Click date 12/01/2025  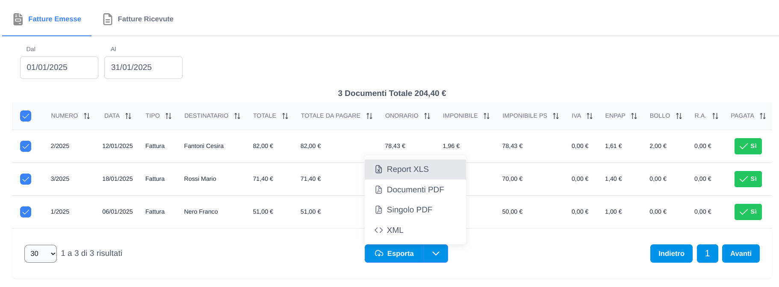[118, 146]
